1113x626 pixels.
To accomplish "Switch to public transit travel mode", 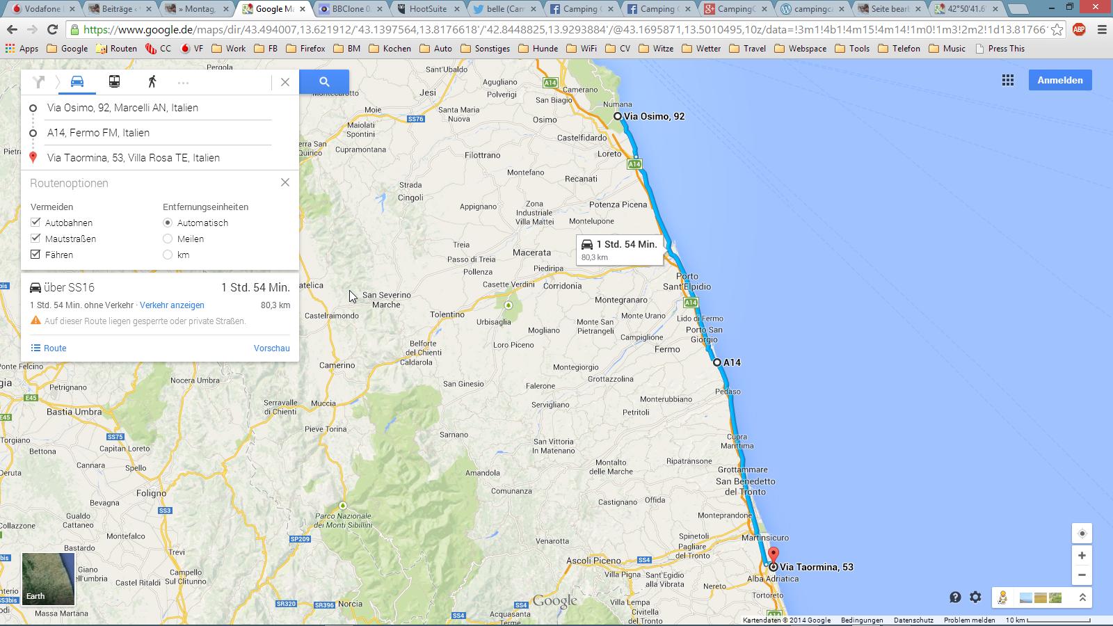I will (x=114, y=81).
